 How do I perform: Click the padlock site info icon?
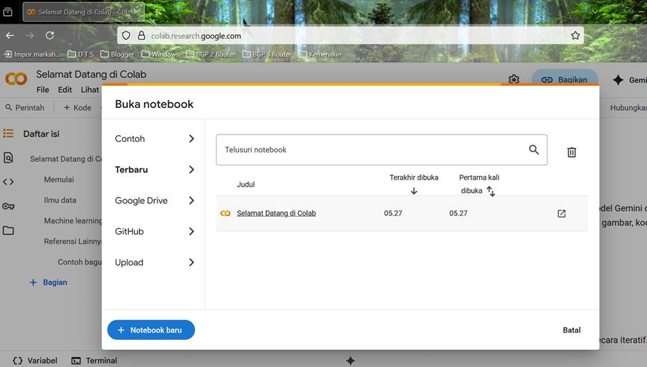click(141, 35)
